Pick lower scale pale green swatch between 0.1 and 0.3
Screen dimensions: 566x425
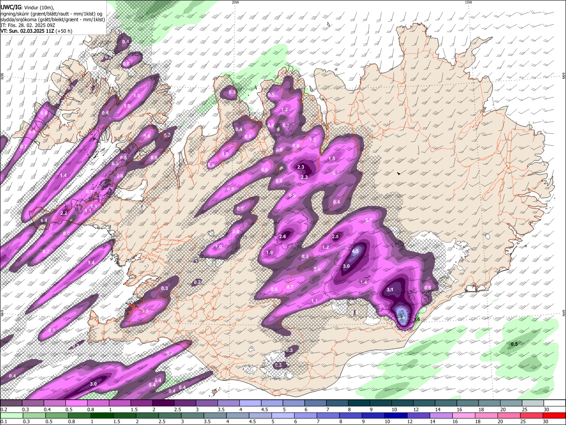(x=11, y=415)
